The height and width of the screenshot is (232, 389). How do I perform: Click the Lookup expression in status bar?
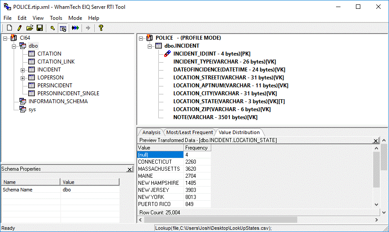[213, 228]
